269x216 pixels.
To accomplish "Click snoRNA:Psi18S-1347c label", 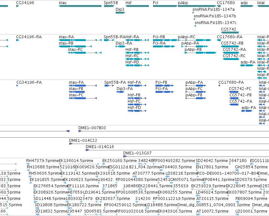I will tap(216, 23).
